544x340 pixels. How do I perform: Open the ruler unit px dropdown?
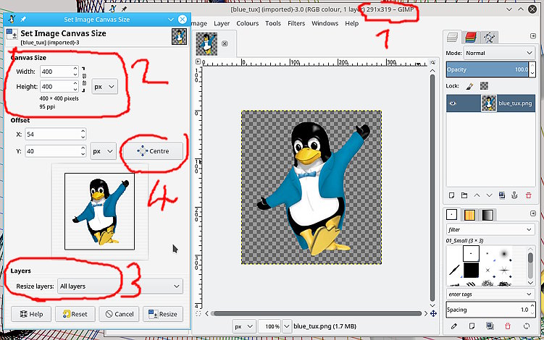pyautogui.click(x=244, y=326)
